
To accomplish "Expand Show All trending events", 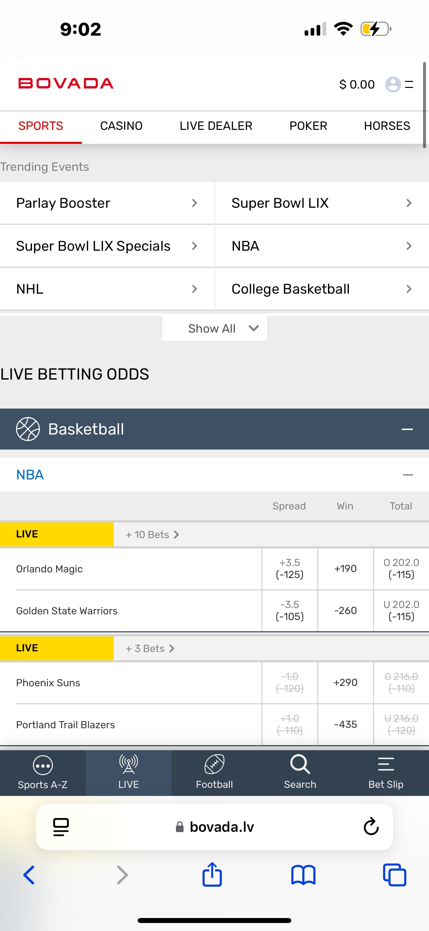I will pos(214,329).
